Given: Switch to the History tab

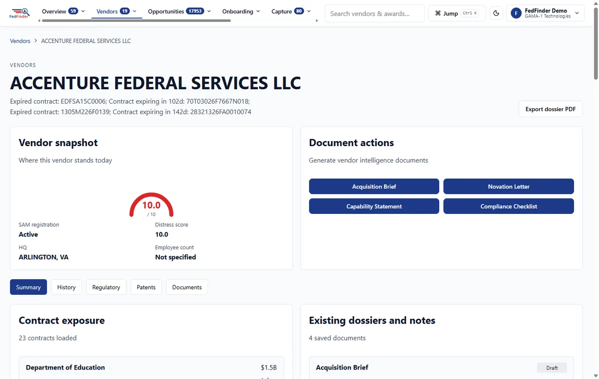Looking at the screenshot, I should (x=66, y=287).
